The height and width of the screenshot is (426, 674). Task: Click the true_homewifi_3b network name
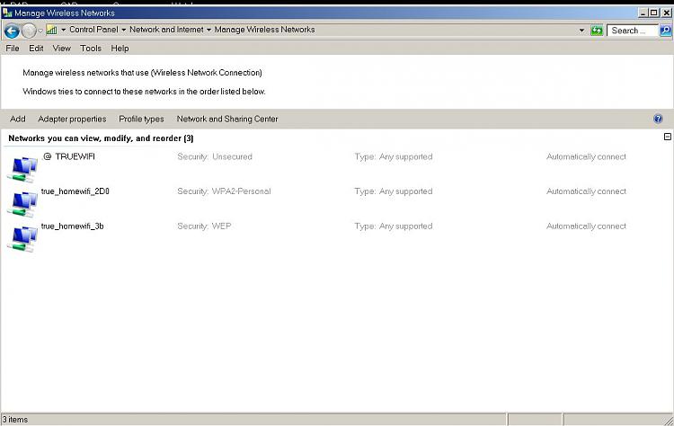point(72,226)
